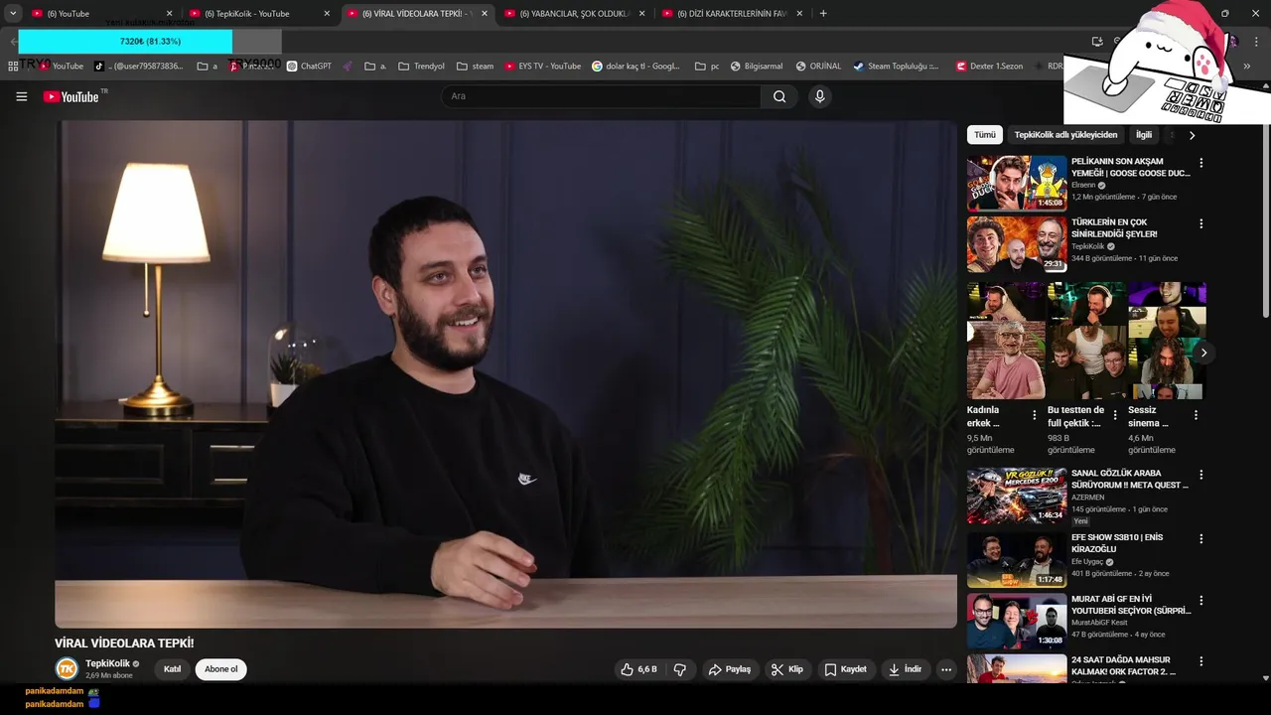Screen dimensions: 1271x715
Task: Open options for TÜRKLERİN EN ÇOK SİNİRLENDİĞİ video
Action: (1200, 224)
